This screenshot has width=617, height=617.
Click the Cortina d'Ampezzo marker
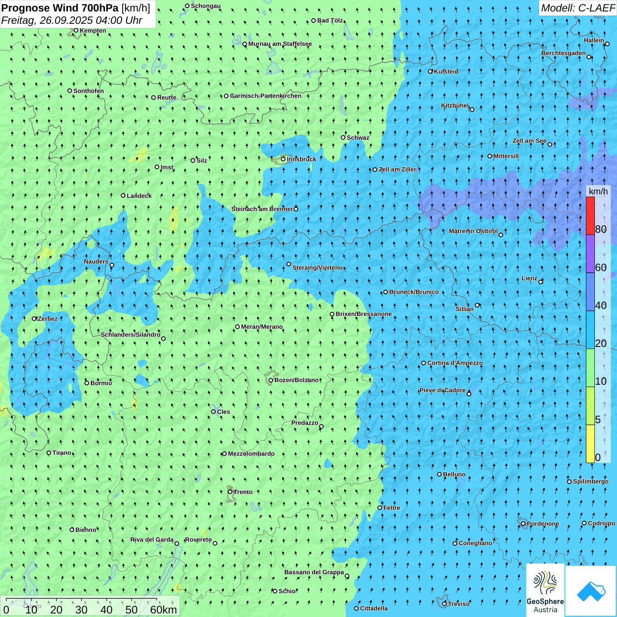[x=424, y=363]
